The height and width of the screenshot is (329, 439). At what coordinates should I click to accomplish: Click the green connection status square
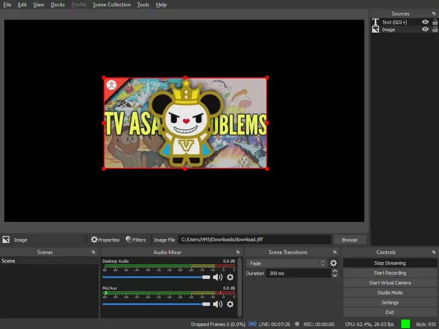(406, 324)
